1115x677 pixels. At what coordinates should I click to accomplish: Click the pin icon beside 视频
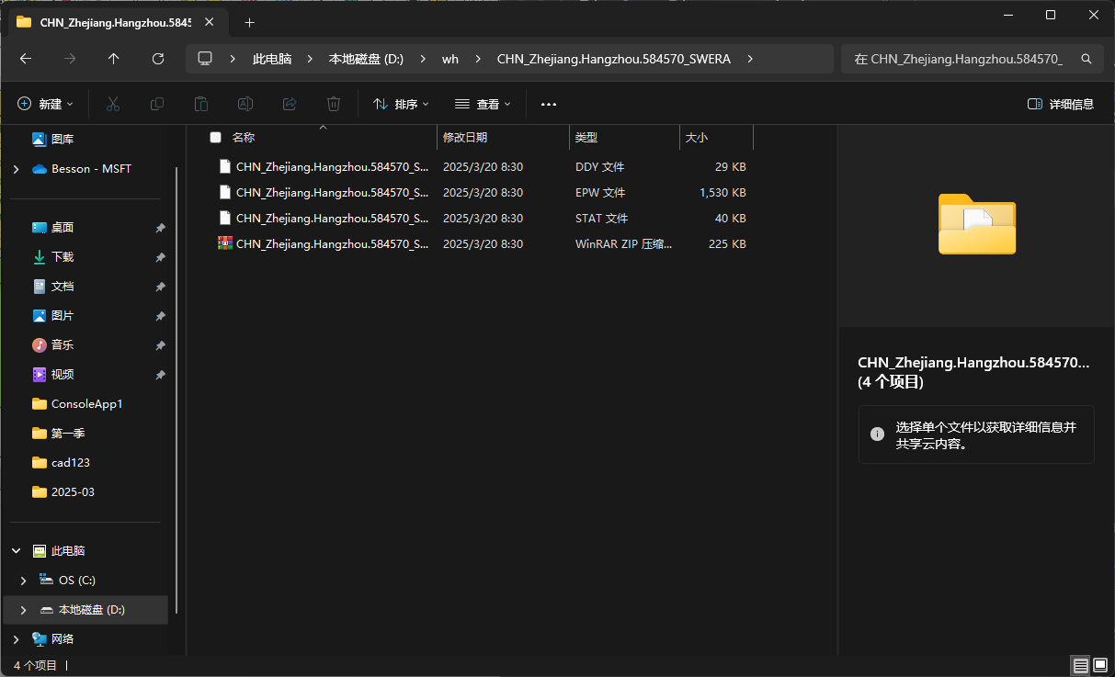(x=160, y=375)
